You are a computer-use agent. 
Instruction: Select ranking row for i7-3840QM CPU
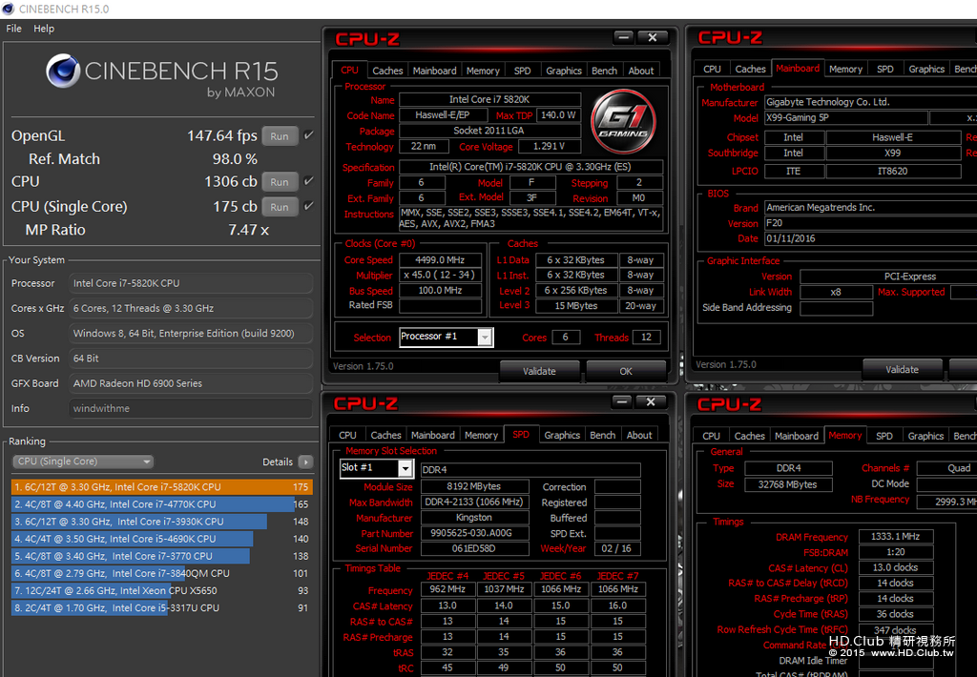tap(161, 573)
